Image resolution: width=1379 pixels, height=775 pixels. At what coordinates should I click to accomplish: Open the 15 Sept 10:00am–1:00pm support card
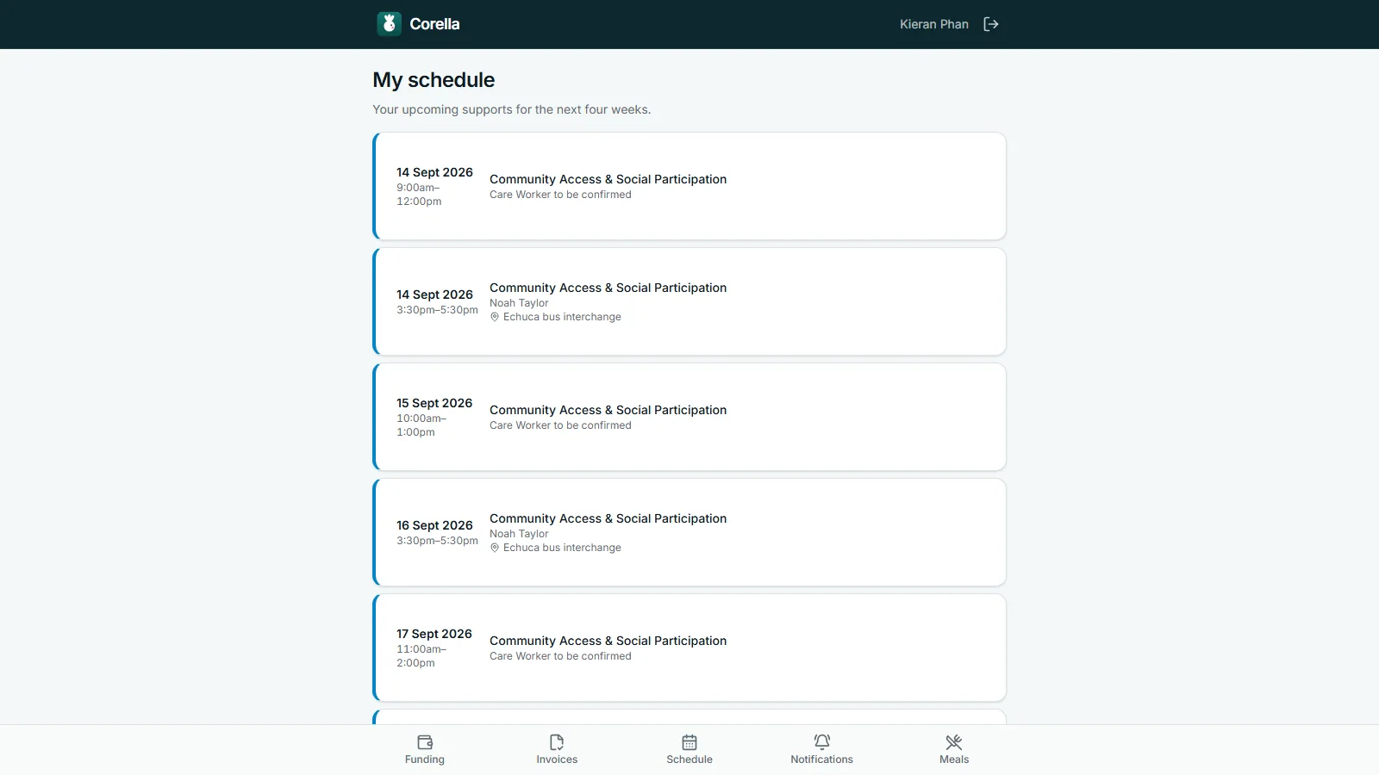tap(689, 417)
